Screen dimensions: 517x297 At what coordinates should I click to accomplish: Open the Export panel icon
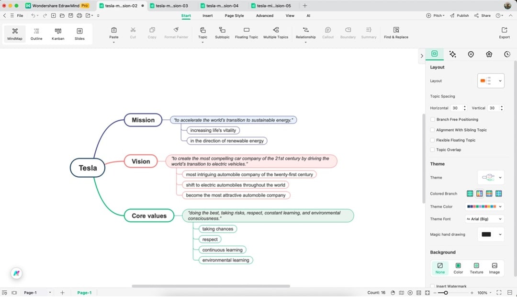point(504,34)
